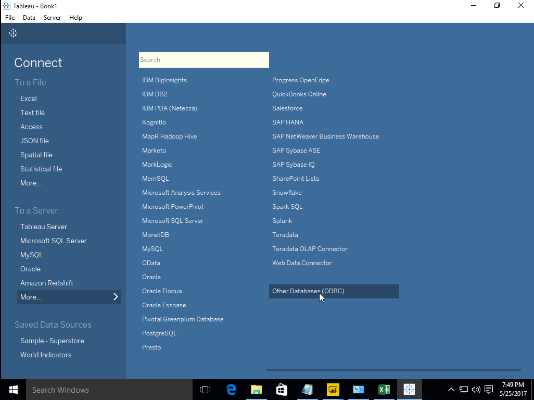Open the Help menu
The image size is (534, 400).
[75, 18]
